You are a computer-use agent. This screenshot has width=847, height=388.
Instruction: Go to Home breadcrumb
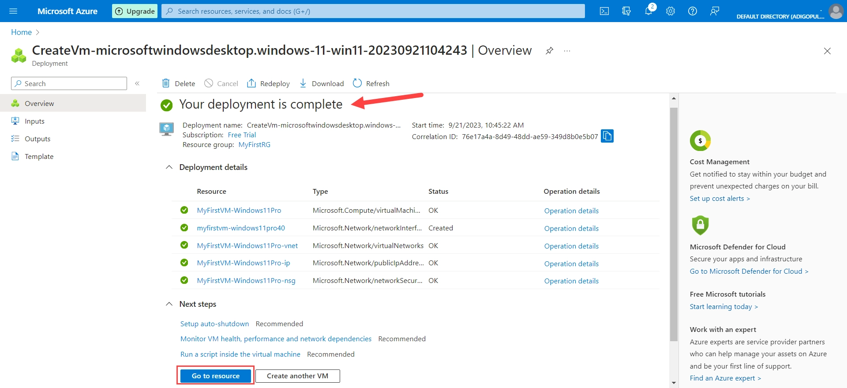(21, 32)
